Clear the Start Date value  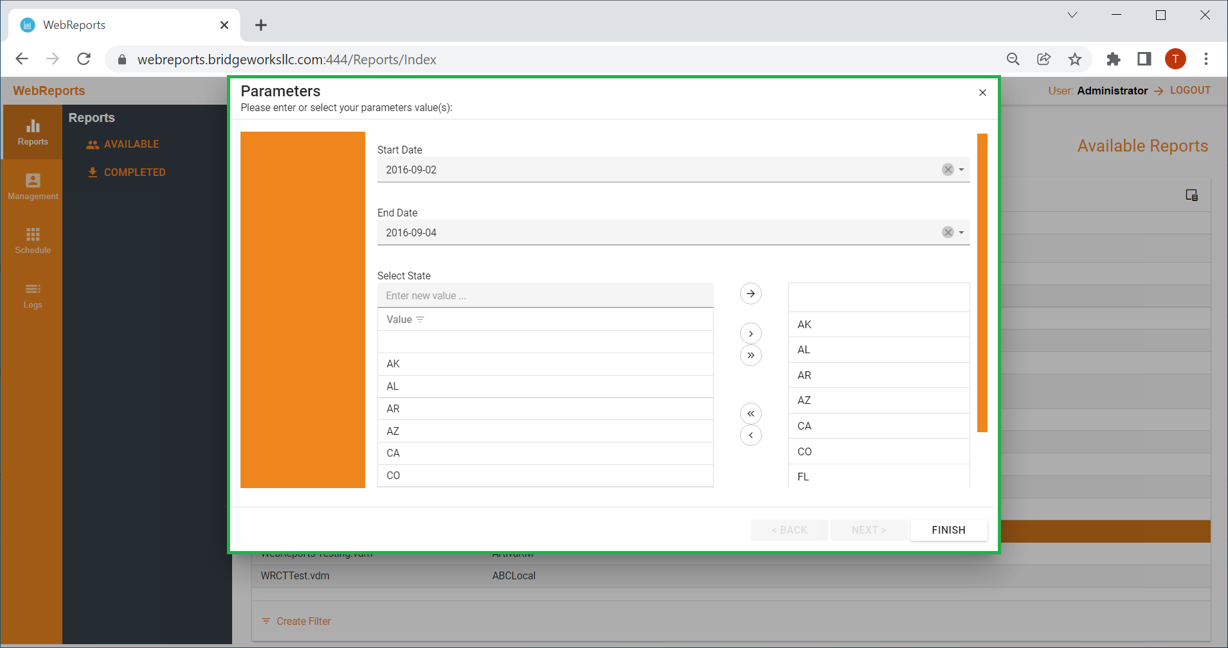948,170
